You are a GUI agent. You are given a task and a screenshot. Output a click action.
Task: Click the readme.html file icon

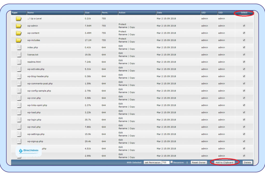pos(19,62)
